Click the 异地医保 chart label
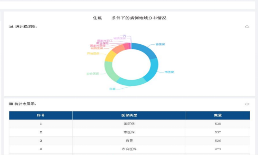The height and width of the screenshot is (155, 258). (x=93, y=53)
